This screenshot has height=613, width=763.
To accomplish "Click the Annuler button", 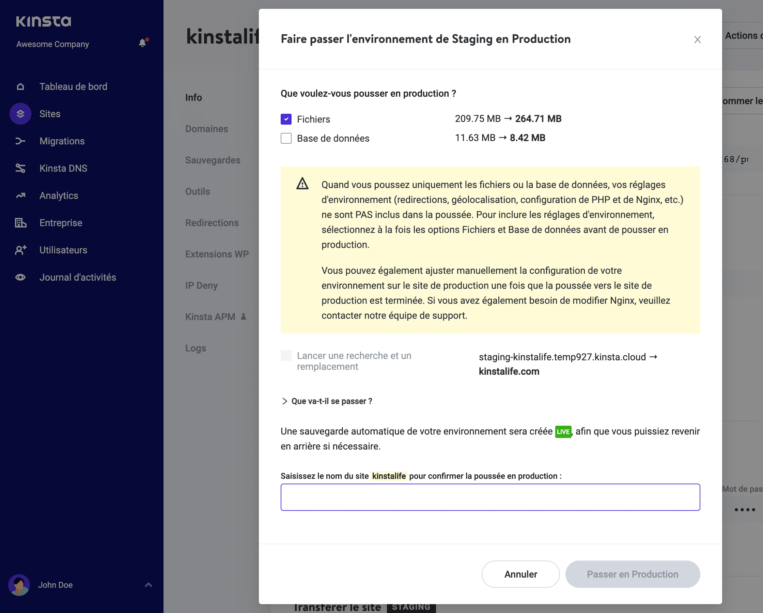I will tap(520, 574).
